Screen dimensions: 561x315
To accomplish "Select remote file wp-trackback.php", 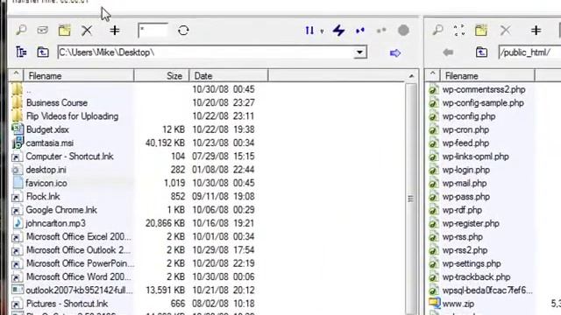I will (x=476, y=277).
